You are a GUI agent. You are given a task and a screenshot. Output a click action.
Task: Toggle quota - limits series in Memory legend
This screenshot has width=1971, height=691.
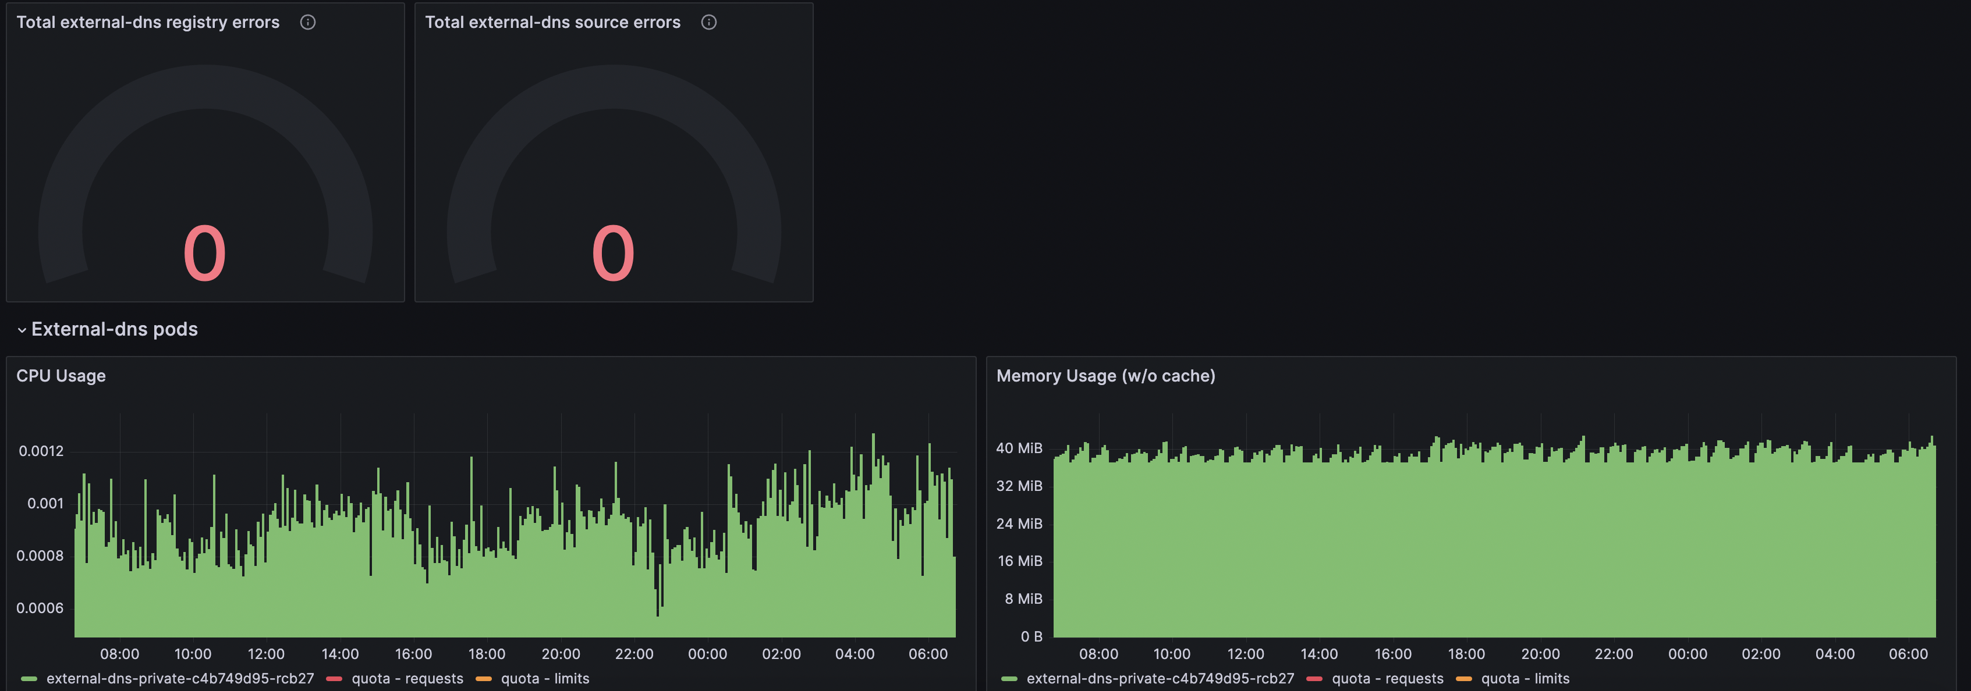pyautogui.click(x=1525, y=679)
